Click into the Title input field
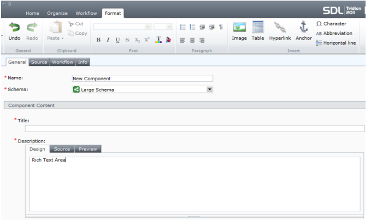Viewport: 366px width, 220px height. click(194, 129)
